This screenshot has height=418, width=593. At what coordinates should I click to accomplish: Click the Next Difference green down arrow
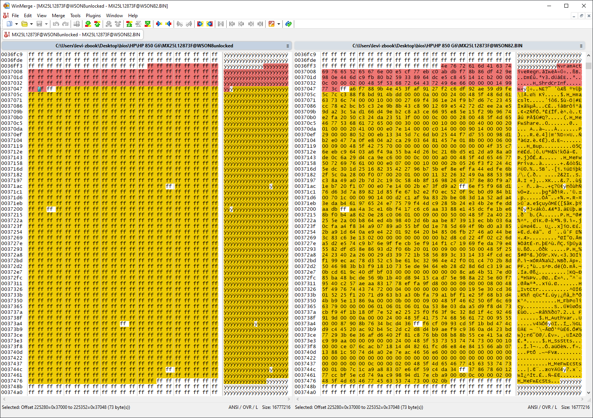pyautogui.click(x=88, y=24)
